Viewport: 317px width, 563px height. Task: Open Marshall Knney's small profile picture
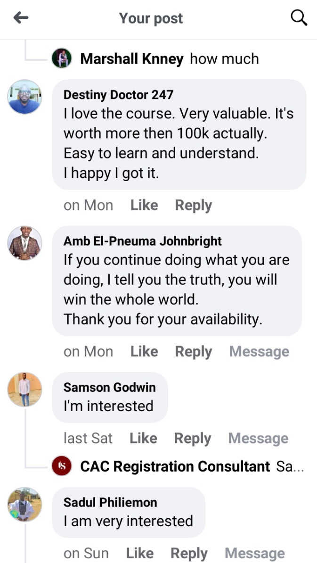pos(62,59)
